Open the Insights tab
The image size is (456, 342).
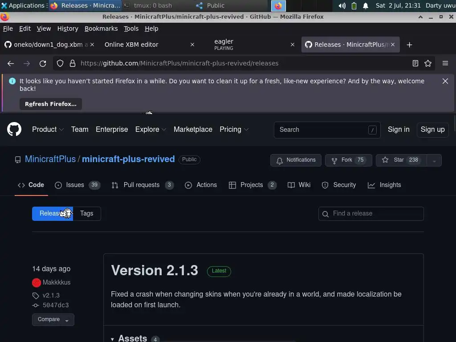click(x=384, y=185)
